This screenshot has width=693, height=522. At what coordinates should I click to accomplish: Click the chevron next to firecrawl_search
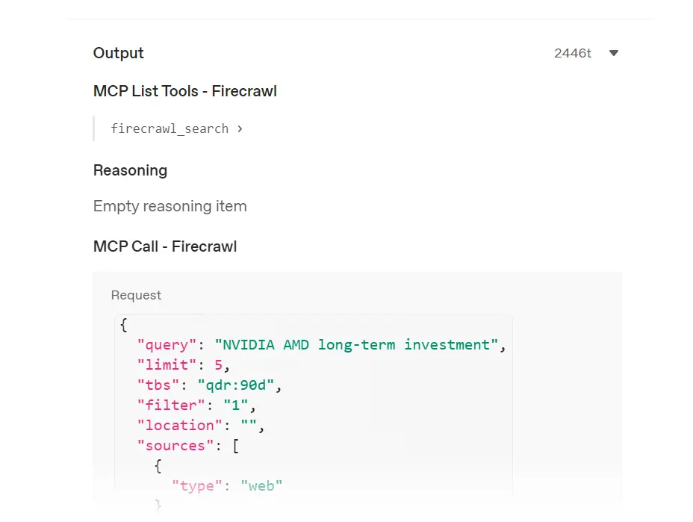pyautogui.click(x=240, y=128)
